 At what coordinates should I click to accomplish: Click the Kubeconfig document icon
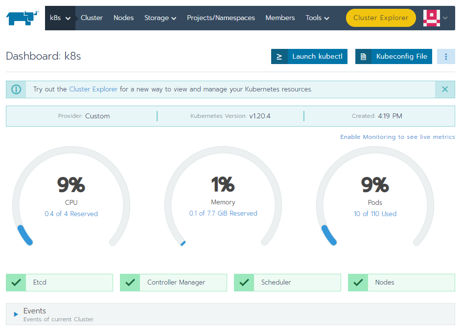(x=364, y=56)
